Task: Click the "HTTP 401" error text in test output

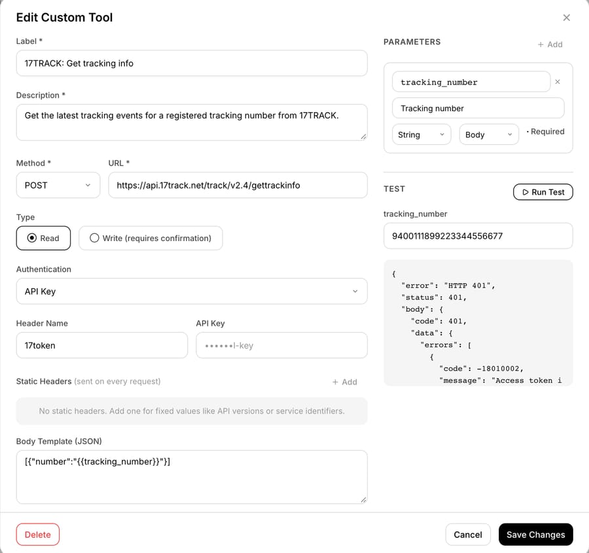Action: (467, 286)
